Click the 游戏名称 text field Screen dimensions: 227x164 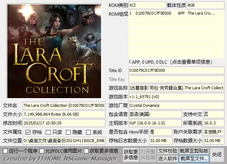tap(176, 88)
